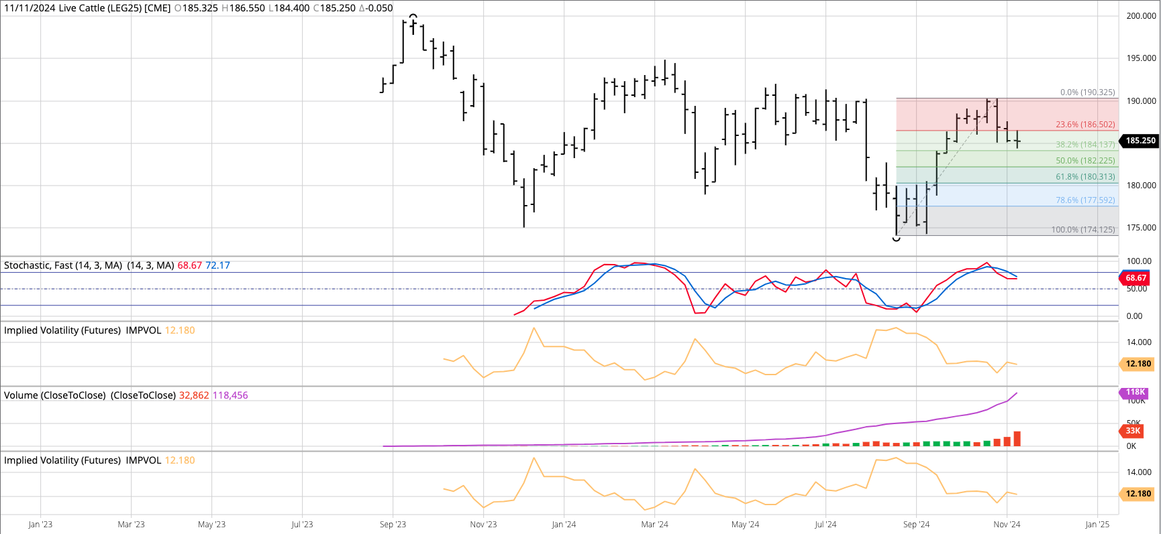Viewport: 1161px width, 534px height.
Task: Click the Sep '23 date on the time axis
Action: point(393,524)
